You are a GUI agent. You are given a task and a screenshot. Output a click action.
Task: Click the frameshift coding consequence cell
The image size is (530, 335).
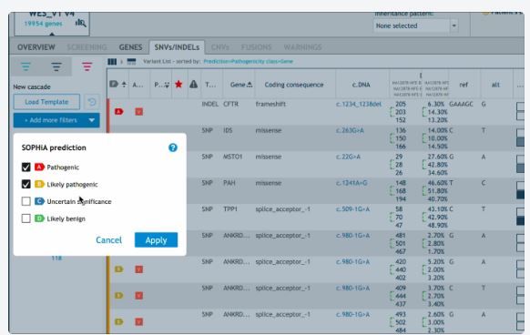[x=270, y=104]
